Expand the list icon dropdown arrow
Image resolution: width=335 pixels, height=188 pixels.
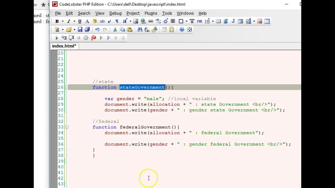213,21
